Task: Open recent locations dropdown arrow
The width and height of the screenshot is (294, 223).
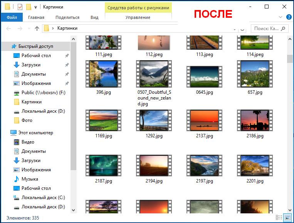Action: (29, 29)
